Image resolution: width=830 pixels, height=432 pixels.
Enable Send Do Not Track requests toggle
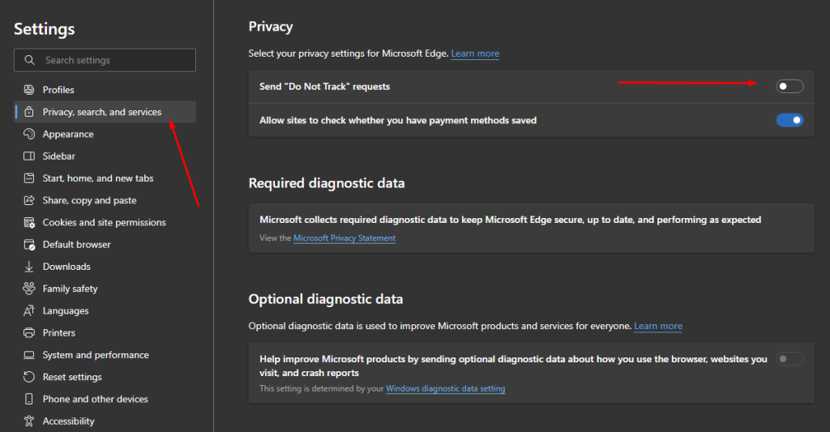[789, 86]
